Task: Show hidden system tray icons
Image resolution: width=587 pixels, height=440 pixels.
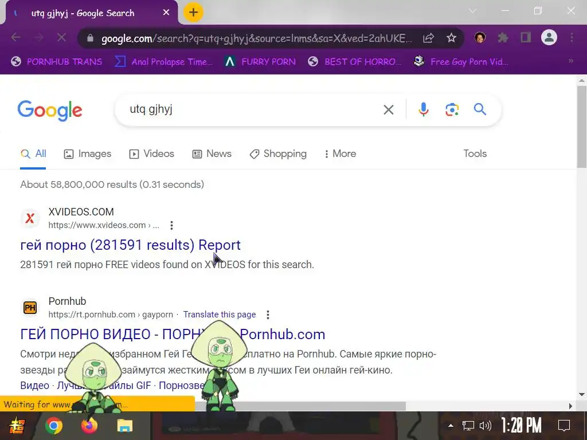Action: click(451, 426)
